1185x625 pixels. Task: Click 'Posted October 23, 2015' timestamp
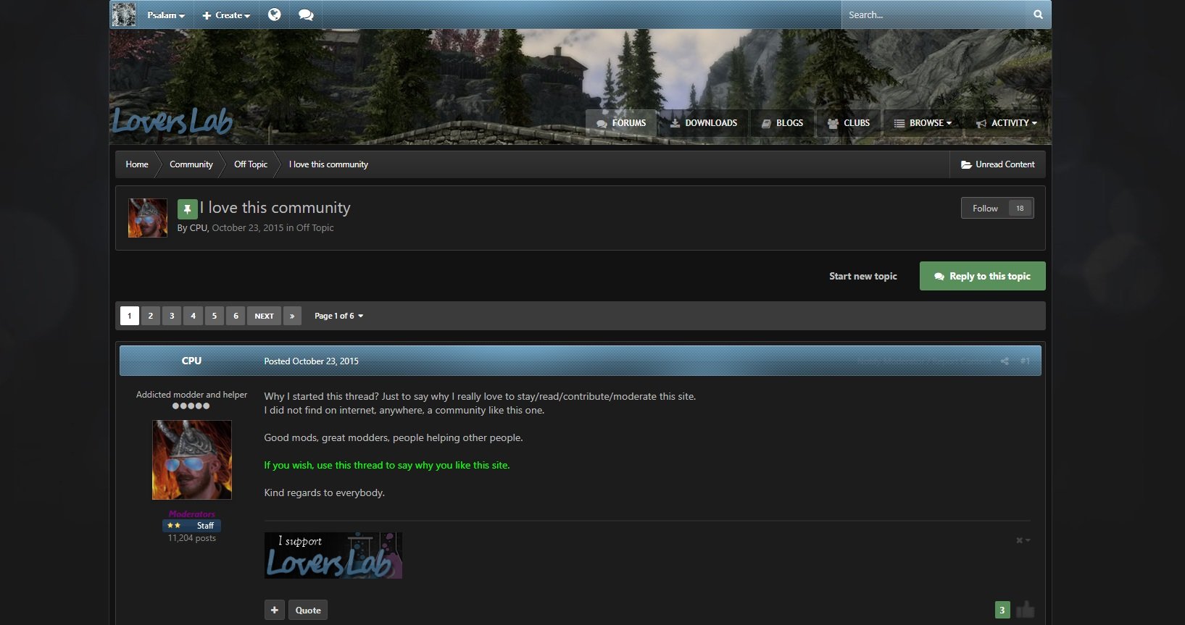311,361
